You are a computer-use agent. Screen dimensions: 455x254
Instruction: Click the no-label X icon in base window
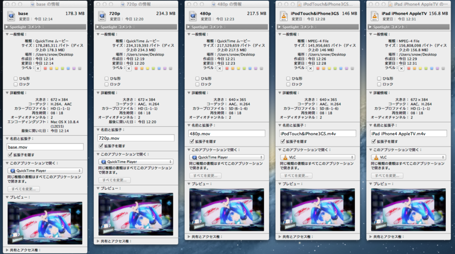click(38, 68)
